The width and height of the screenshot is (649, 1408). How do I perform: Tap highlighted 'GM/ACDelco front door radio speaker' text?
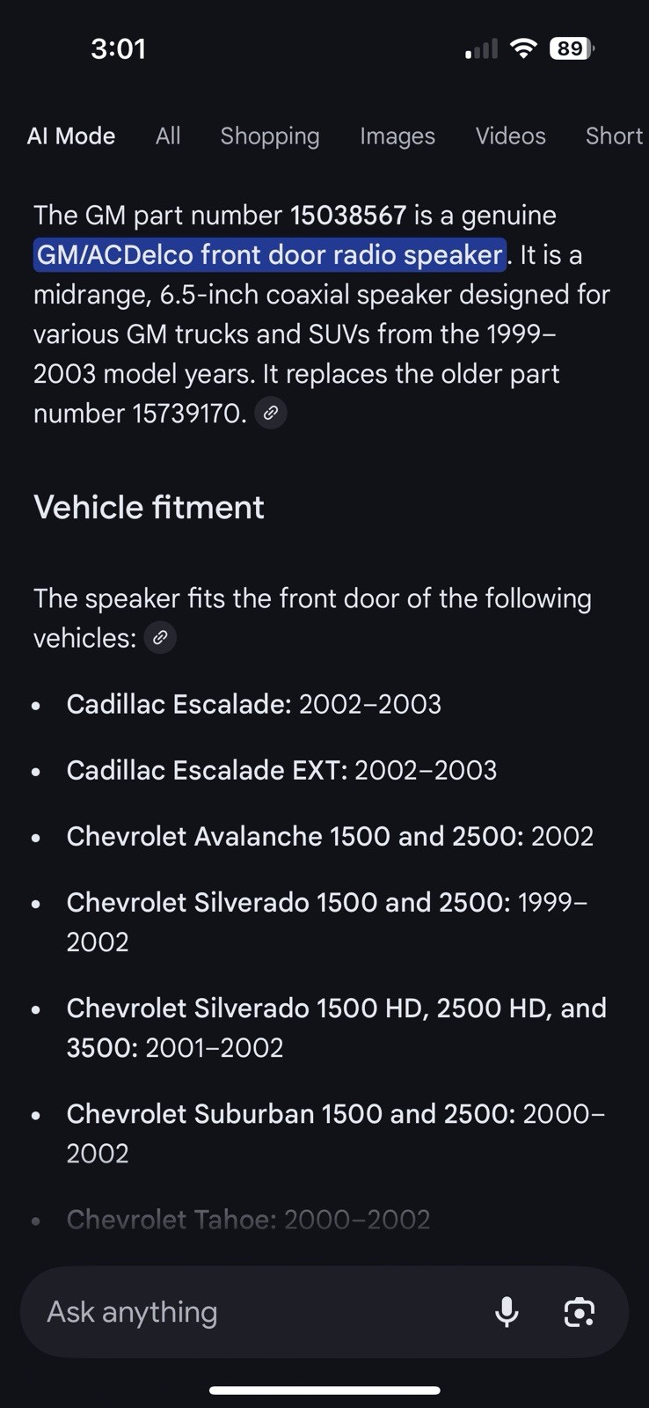[270, 255]
